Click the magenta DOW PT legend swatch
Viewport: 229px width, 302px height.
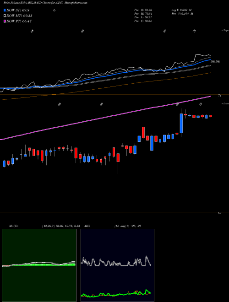click(x=5, y=21)
